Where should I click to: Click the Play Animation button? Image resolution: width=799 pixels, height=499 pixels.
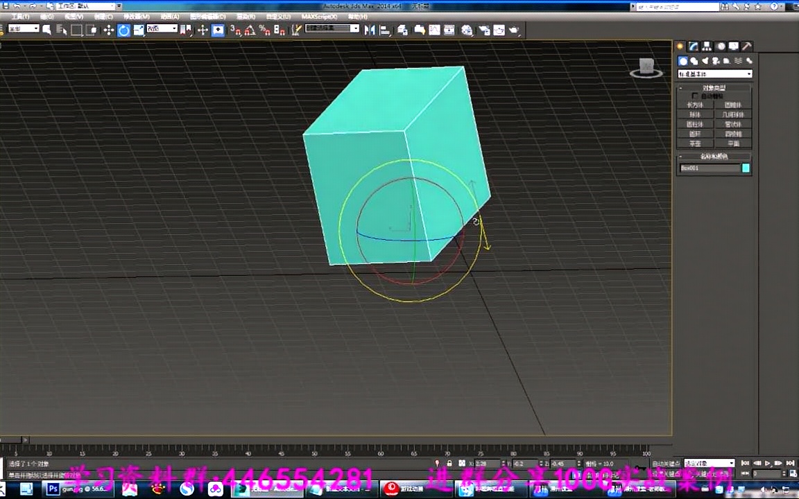(768, 464)
